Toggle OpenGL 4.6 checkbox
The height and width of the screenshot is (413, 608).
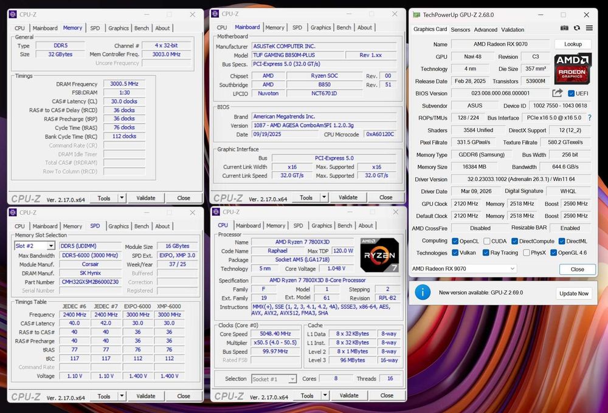coord(554,253)
